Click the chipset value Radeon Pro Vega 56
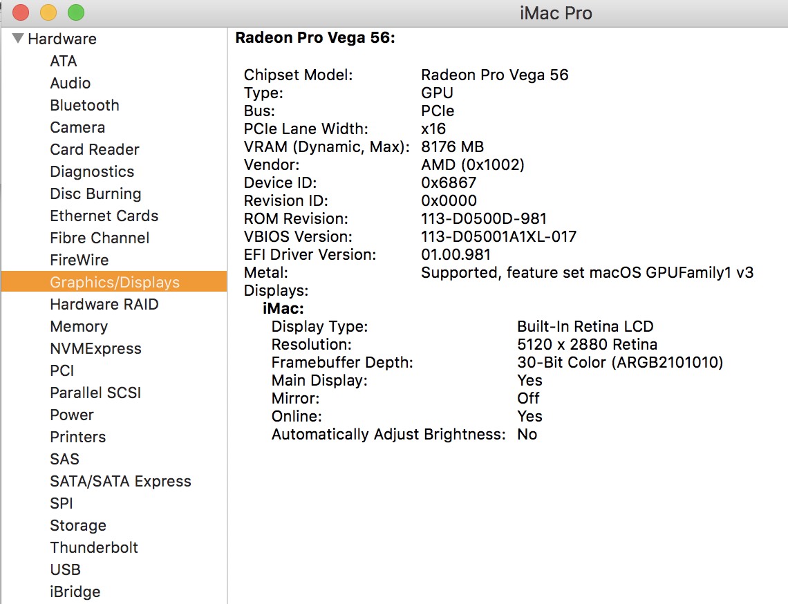Viewport: 788px width, 604px height. (x=494, y=75)
